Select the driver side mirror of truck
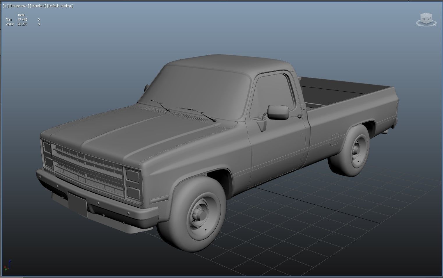Viewport: 443px width, 278px height. coord(278,112)
